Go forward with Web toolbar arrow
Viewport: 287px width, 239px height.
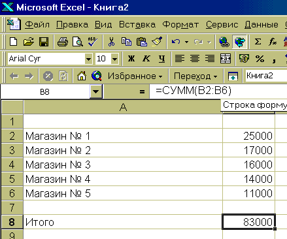(29, 76)
